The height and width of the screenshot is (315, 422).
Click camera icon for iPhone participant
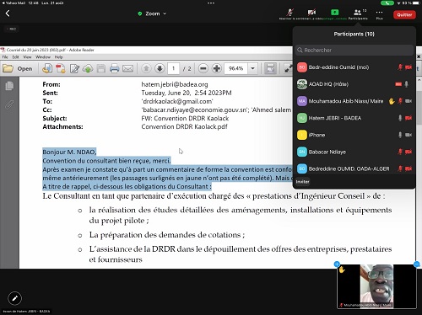[x=408, y=135]
